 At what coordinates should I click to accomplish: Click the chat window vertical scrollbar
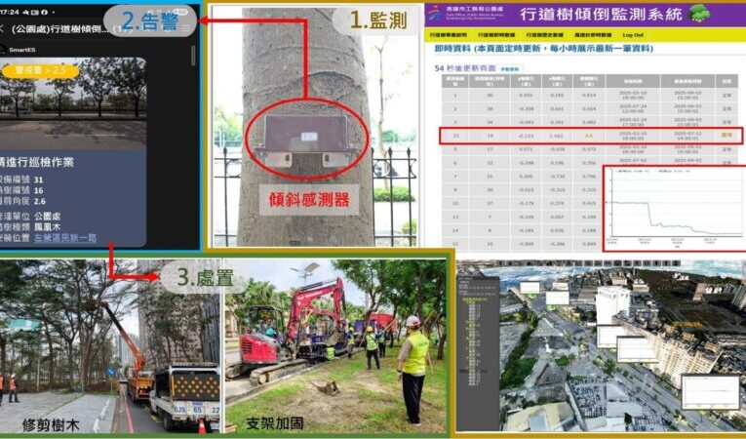click(193, 56)
